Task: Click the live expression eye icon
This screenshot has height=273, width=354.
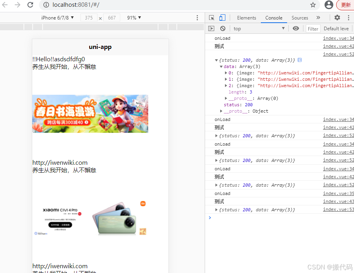Action: (x=295, y=28)
